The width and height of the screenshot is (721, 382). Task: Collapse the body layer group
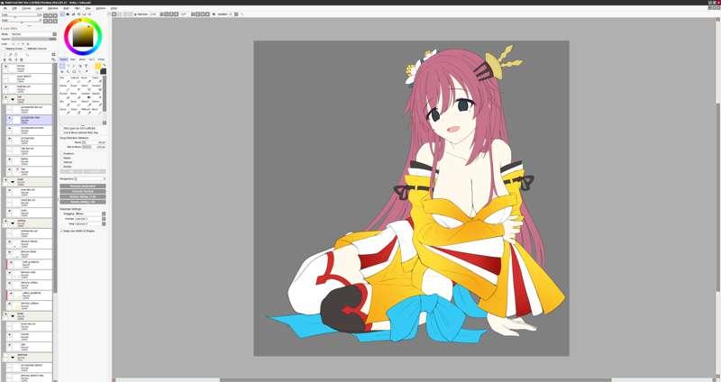coord(13,316)
